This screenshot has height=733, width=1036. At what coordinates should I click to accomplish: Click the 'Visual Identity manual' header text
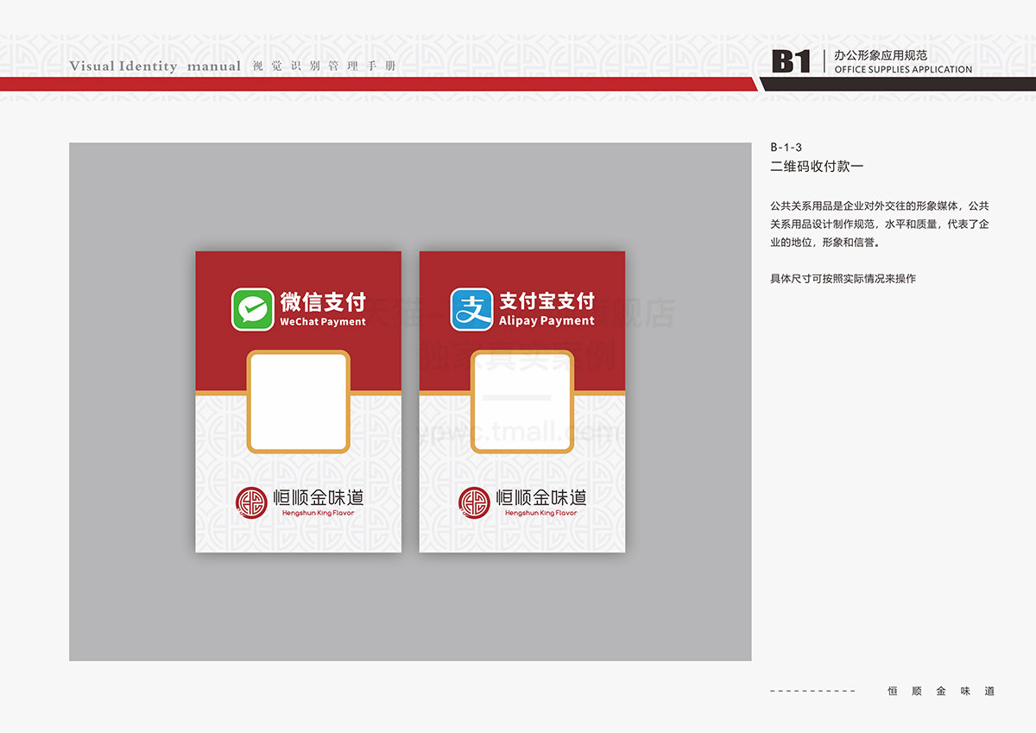pos(155,66)
